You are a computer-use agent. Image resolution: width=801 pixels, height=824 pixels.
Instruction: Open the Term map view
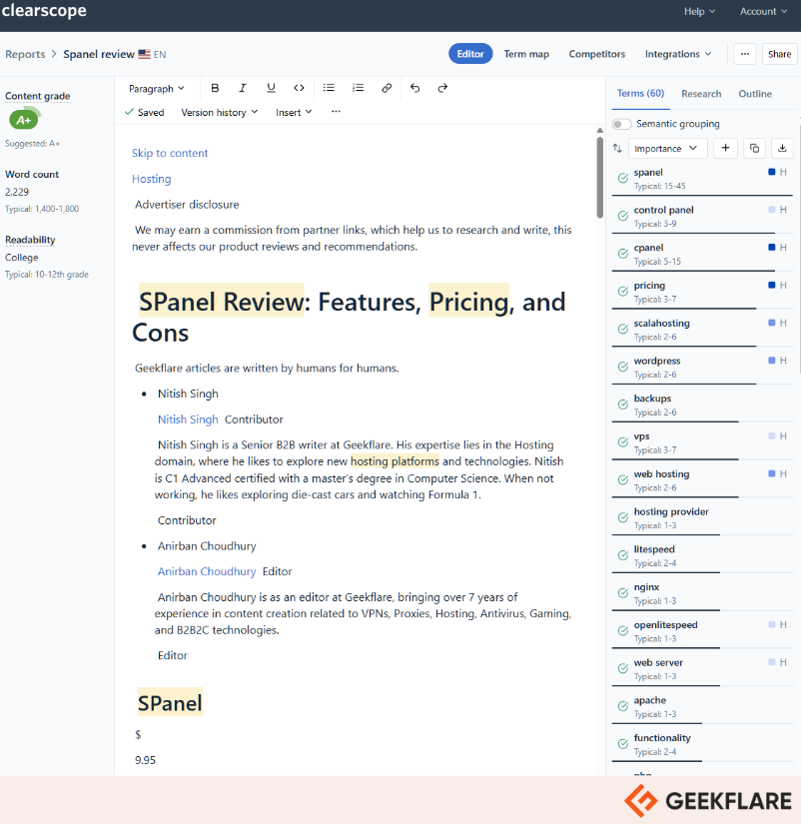coord(526,54)
